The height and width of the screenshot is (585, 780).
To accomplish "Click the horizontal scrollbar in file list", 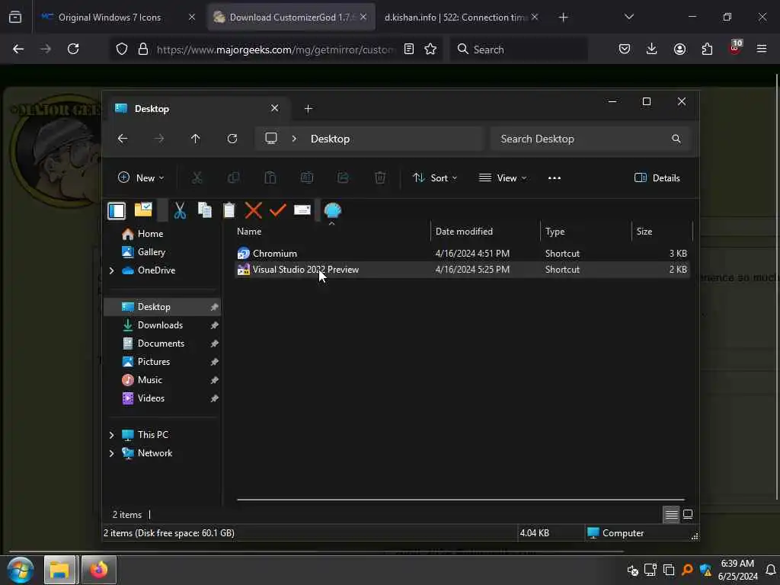I will [461, 500].
